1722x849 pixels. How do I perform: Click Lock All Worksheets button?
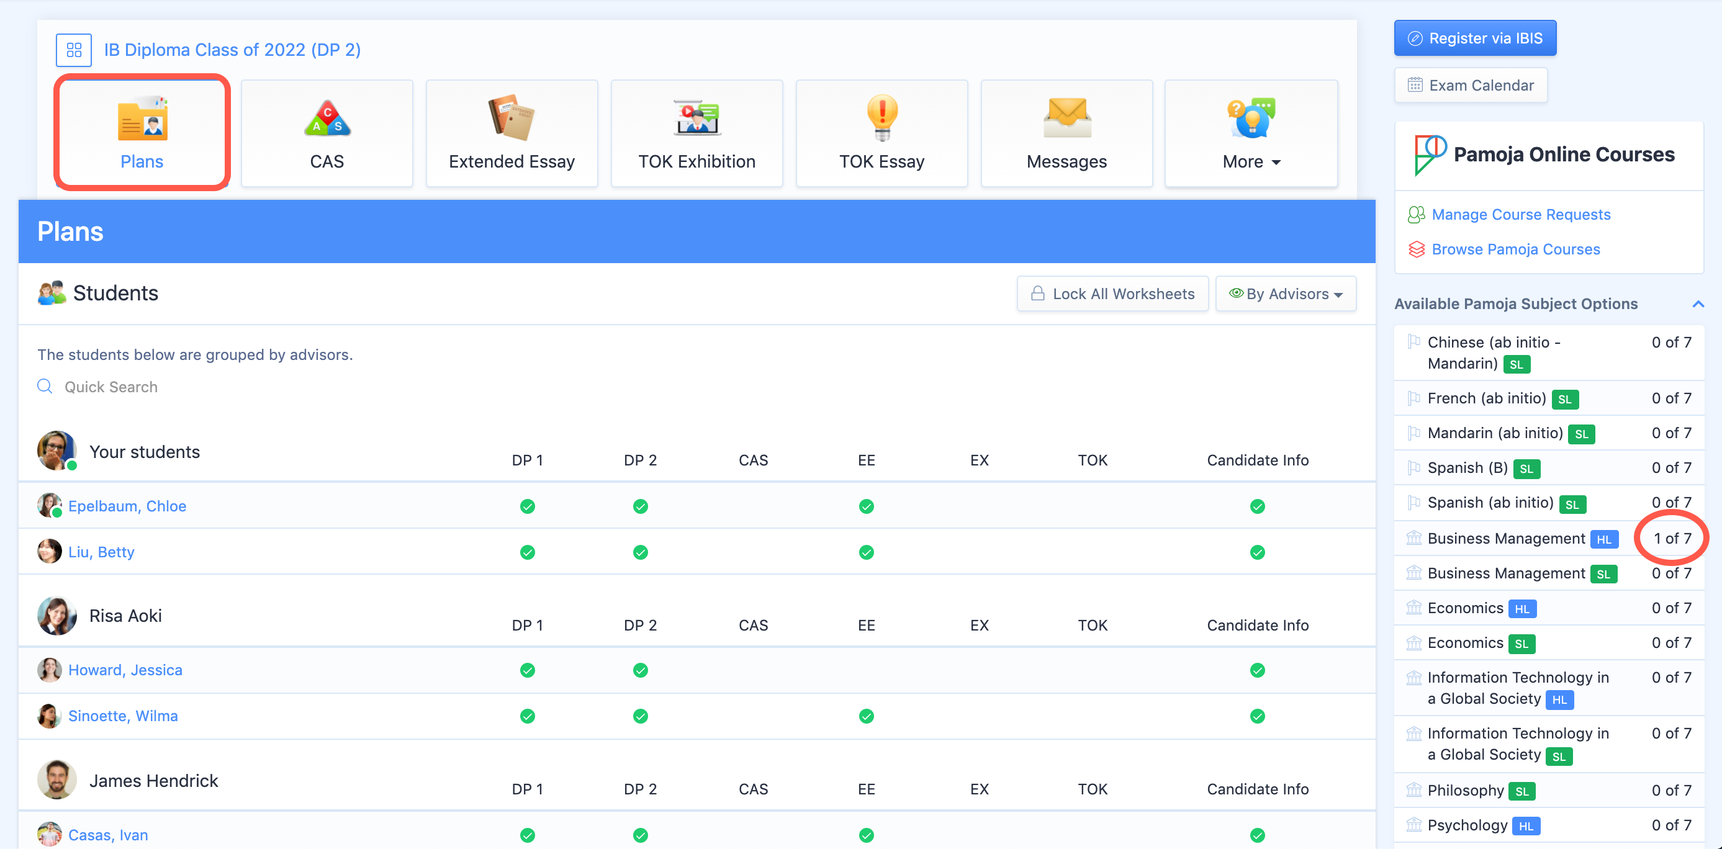pos(1112,294)
